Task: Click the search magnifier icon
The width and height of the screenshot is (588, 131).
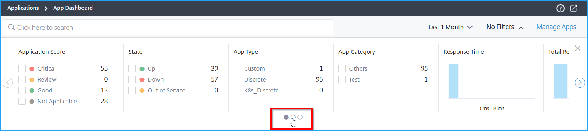Action: pyautogui.click(x=11, y=27)
